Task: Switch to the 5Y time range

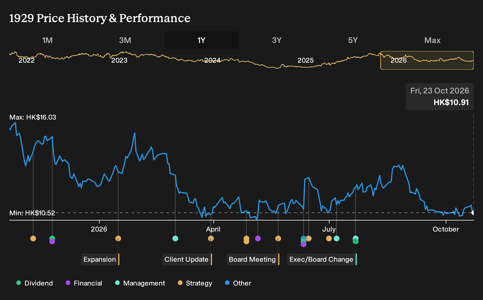Action: click(x=353, y=40)
